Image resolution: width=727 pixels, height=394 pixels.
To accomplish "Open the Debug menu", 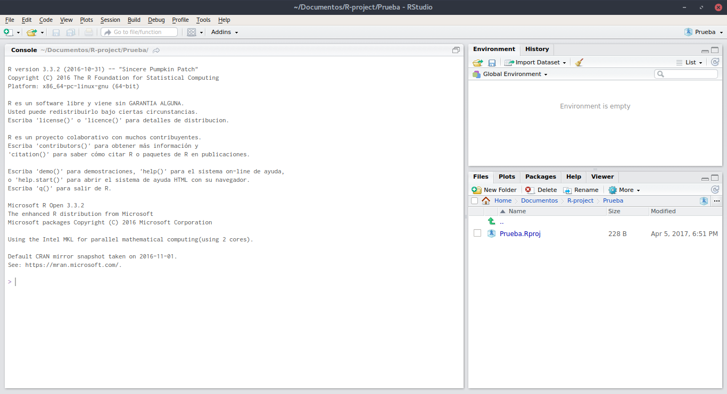I will (156, 20).
